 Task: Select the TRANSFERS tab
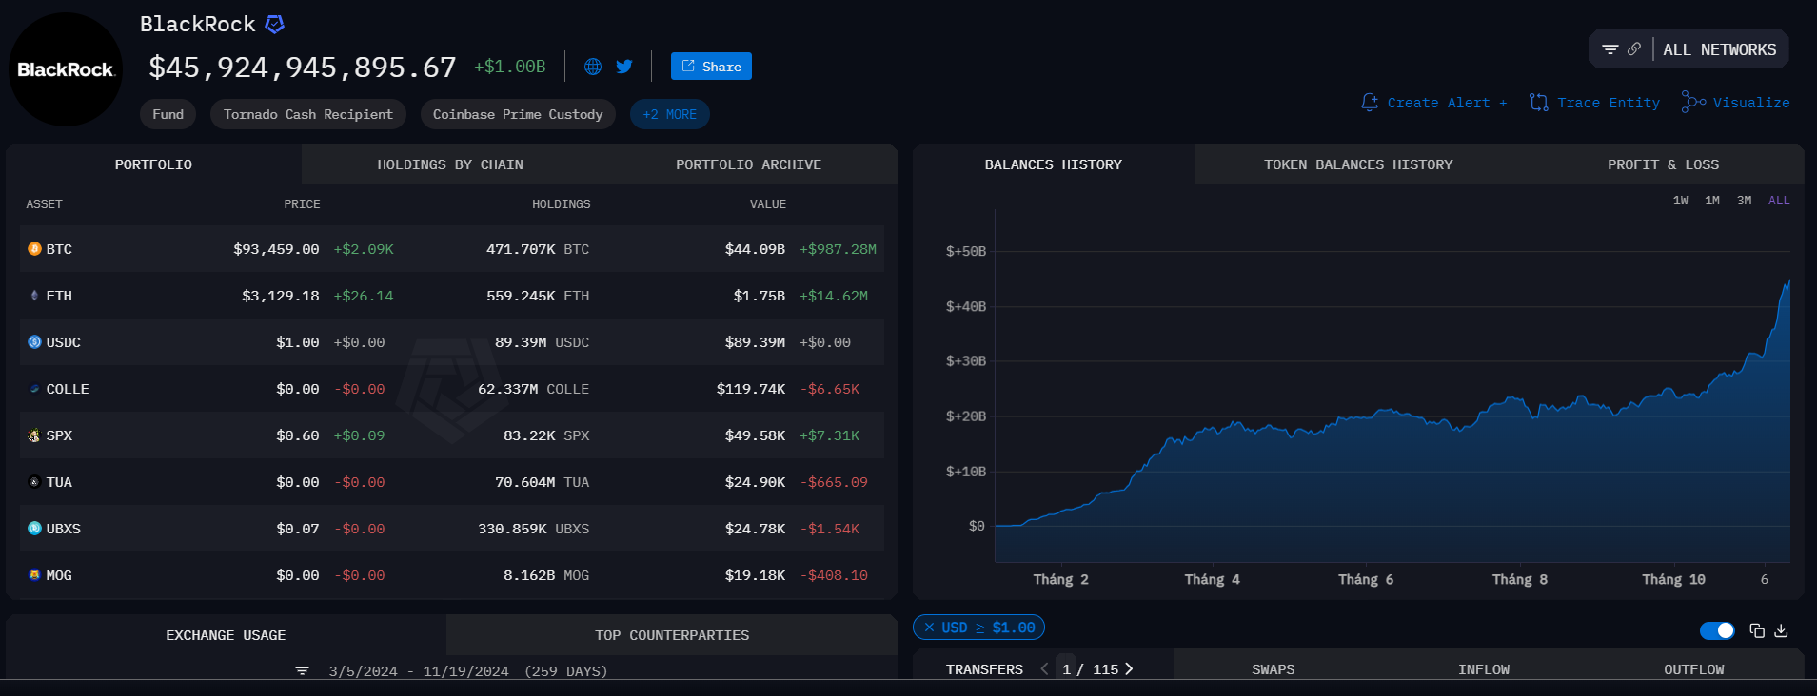pos(984,669)
